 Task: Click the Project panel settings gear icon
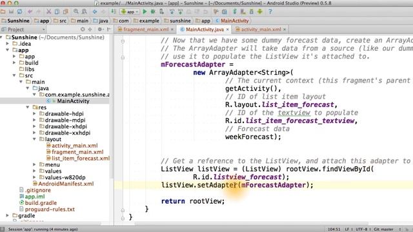pyautogui.click(x=100, y=30)
